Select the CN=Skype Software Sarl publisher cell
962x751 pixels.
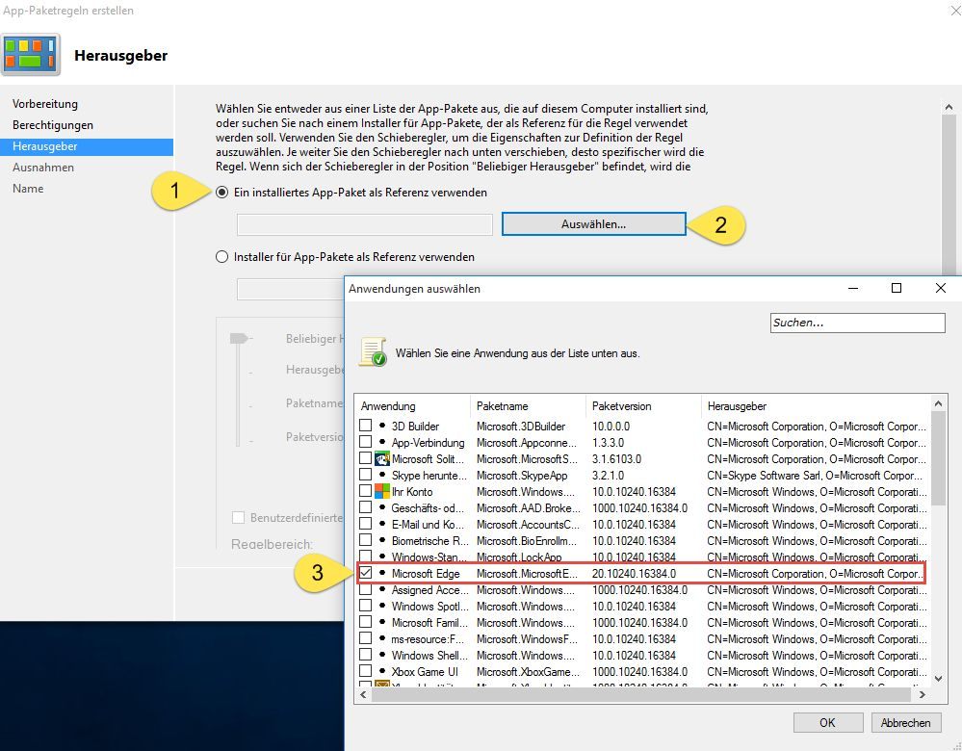coord(815,475)
